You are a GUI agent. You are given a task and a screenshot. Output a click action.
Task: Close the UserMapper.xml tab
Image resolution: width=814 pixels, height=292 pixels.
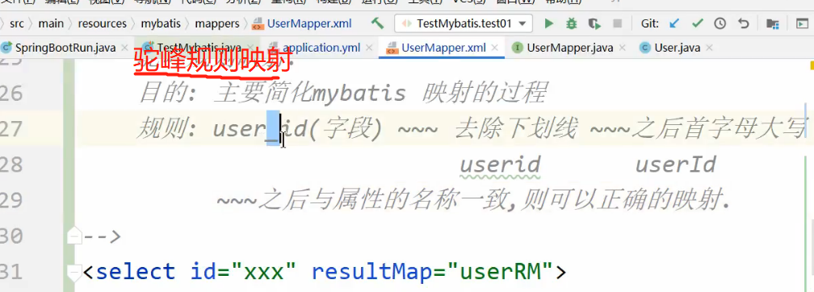(495, 48)
